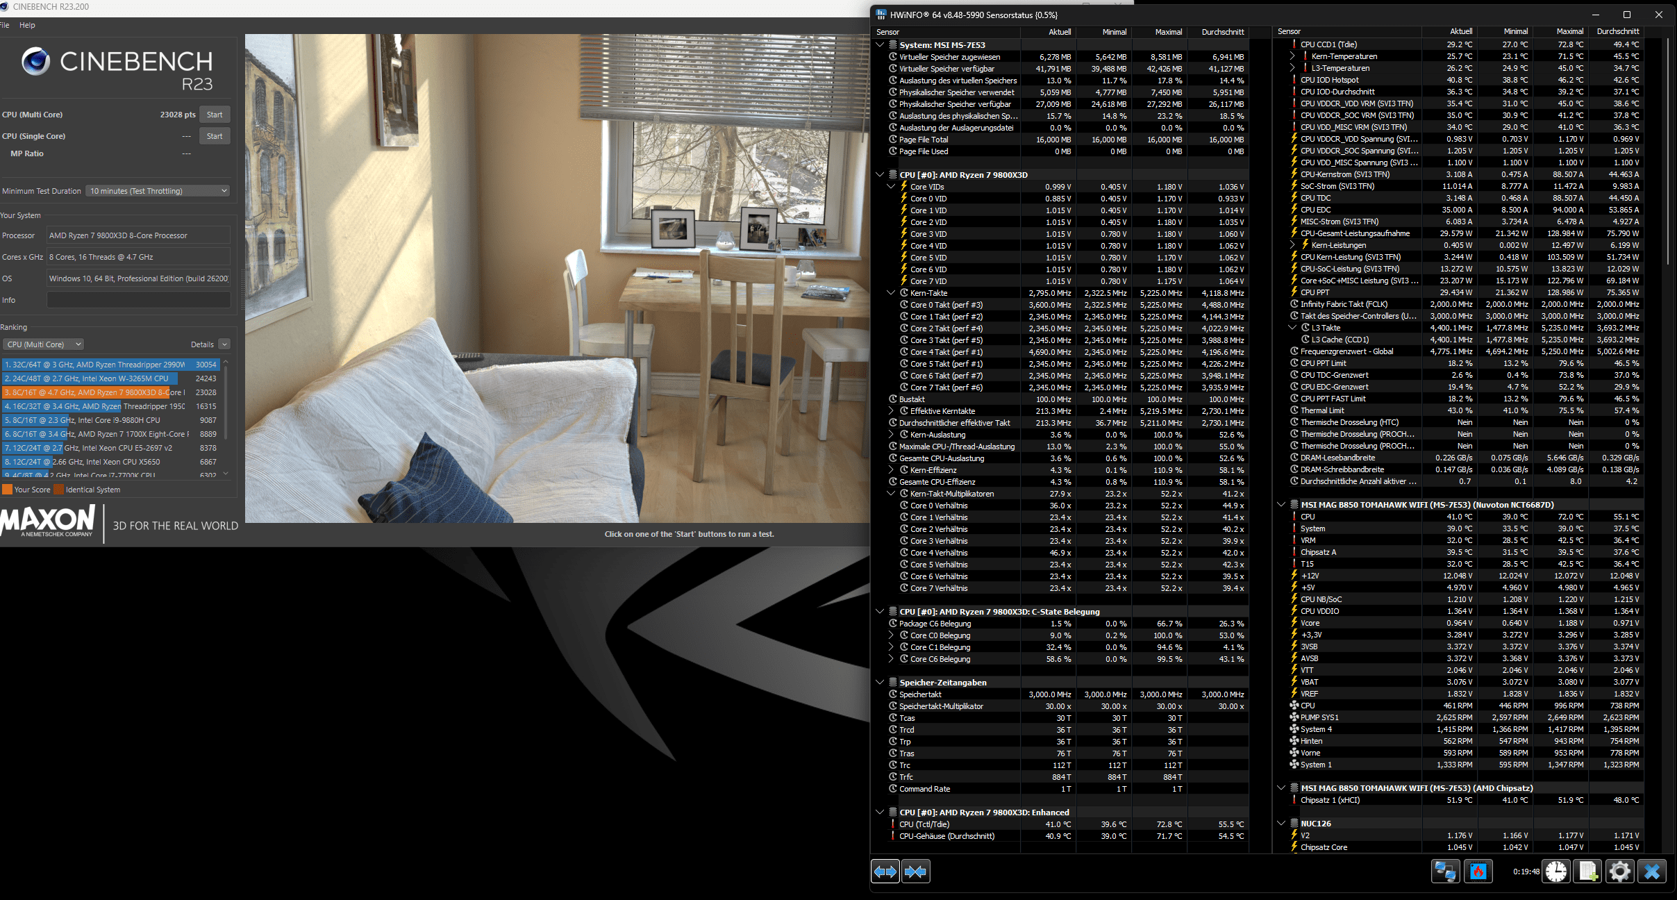Expand the Core C0 Belegung node
Screen dimensions: 1677x900
pos(891,635)
